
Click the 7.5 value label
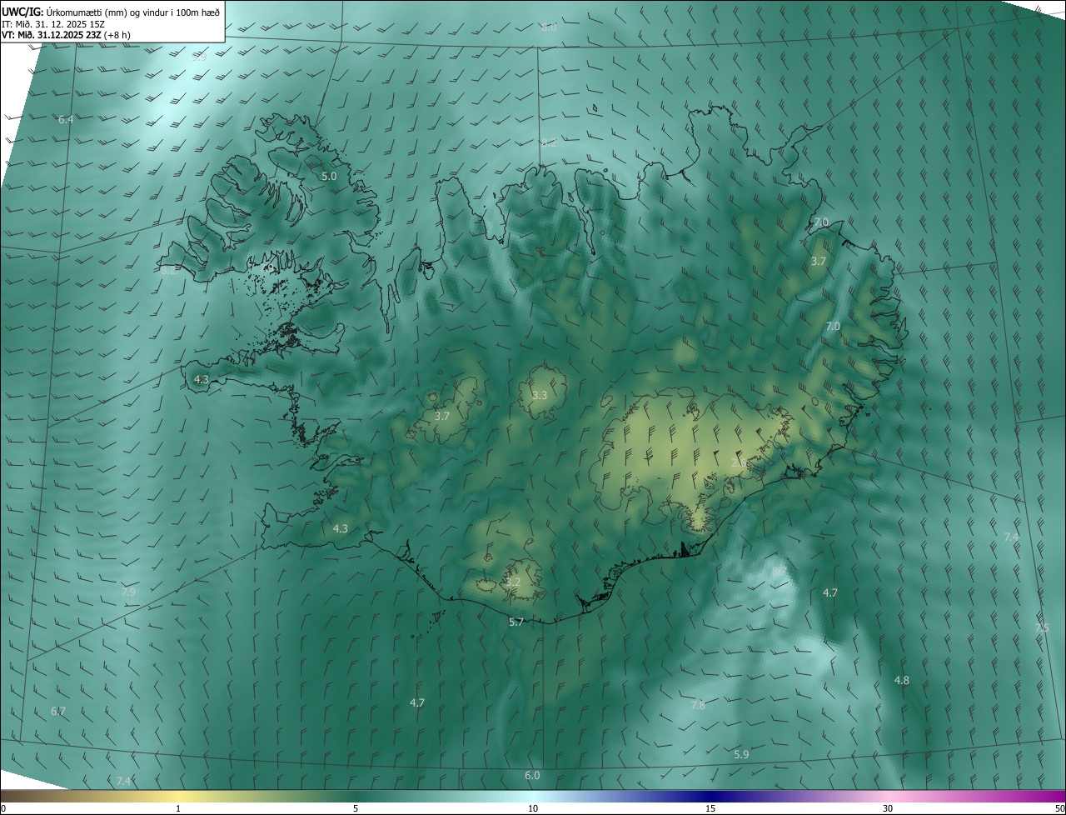click(x=1042, y=627)
